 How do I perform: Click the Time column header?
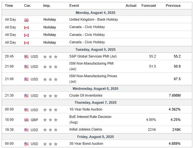click(9, 5)
